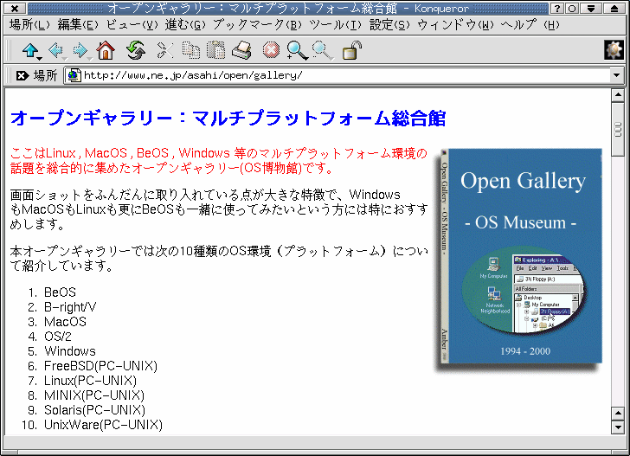Open the ウィンドウ(W) menu
This screenshot has height=456, width=630.
[x=455, y=25]
